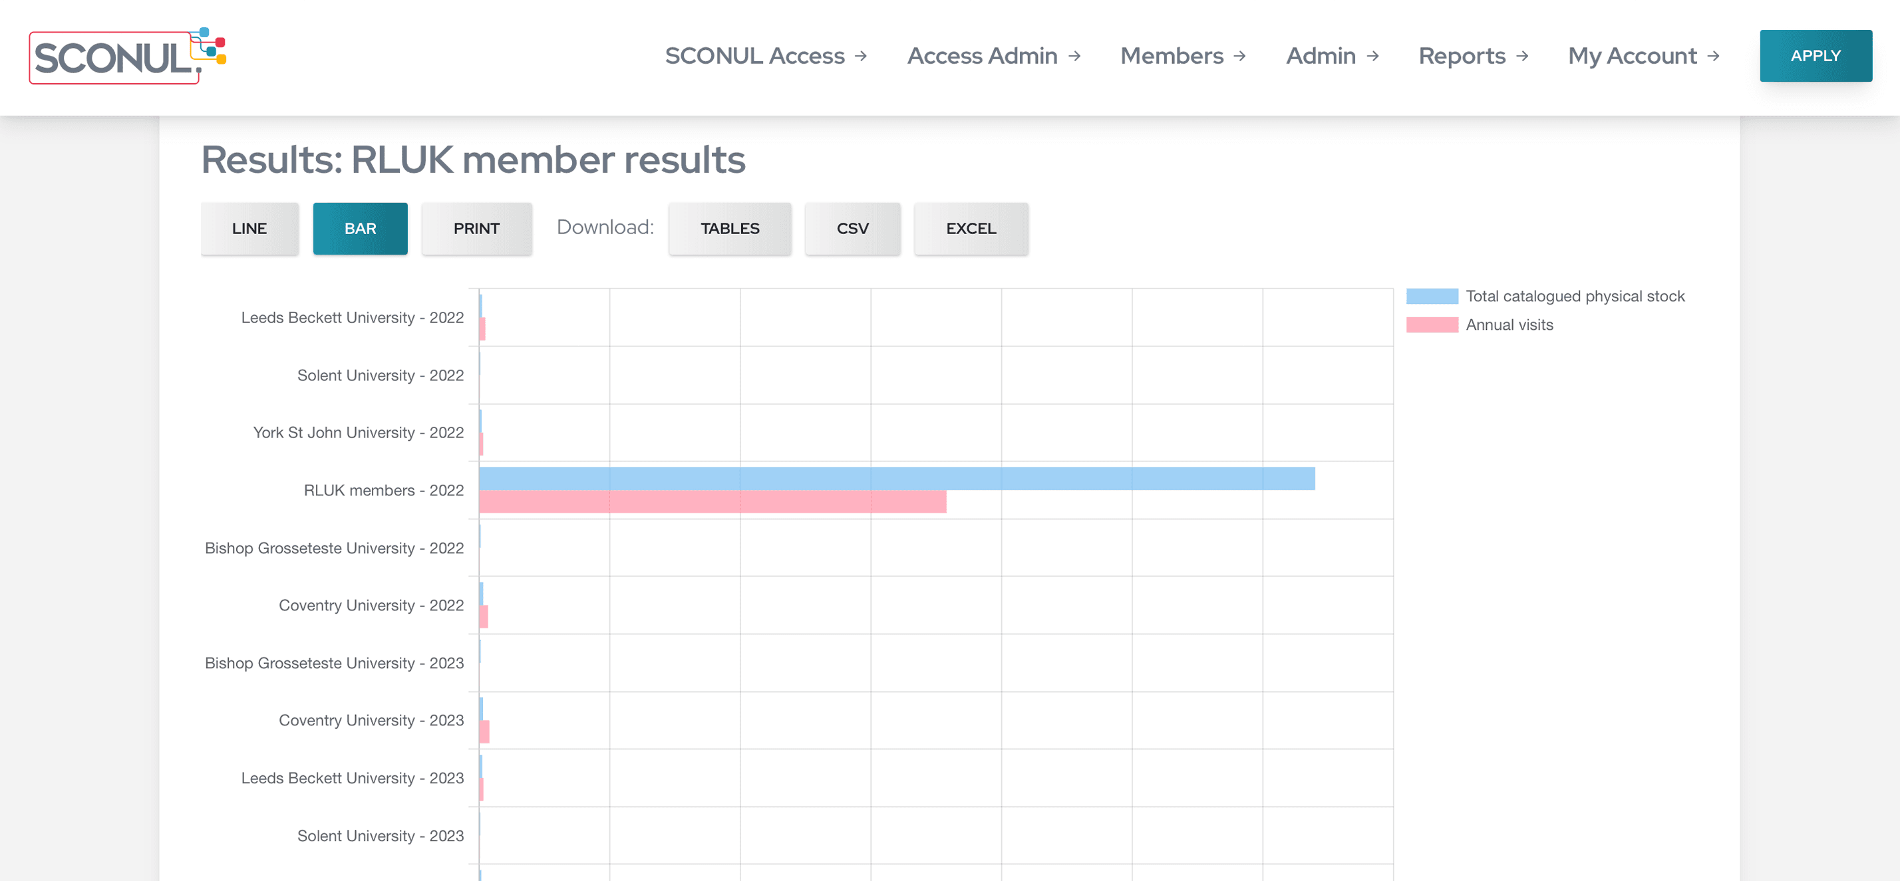Image resolution: width=1900 pixels, height=881 pixels.
Task: Expand the Members menu arrow
Action: 1240,56
